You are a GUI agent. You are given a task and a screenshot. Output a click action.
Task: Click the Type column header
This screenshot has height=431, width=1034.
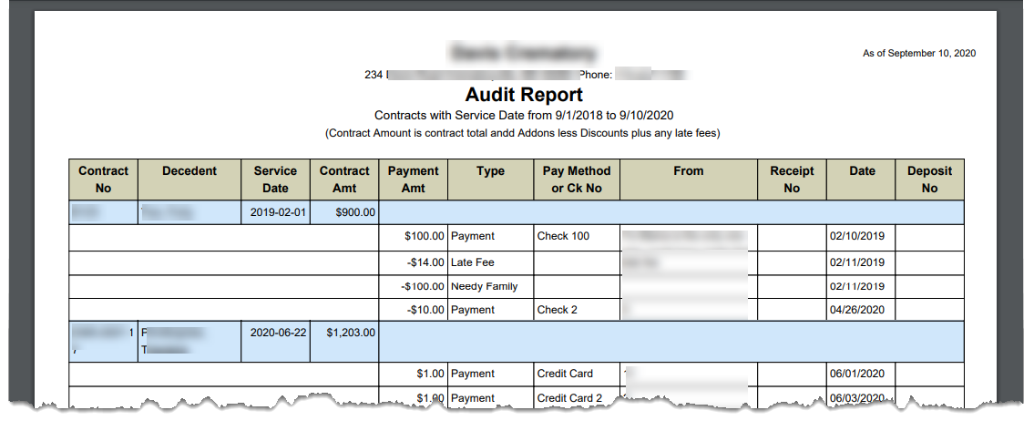491,180
